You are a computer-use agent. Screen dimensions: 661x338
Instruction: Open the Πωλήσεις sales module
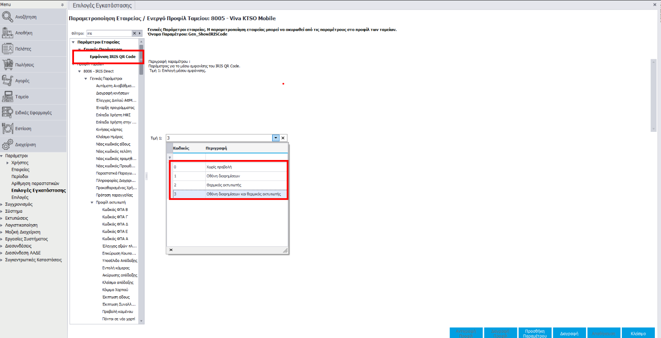coord(33,65)
